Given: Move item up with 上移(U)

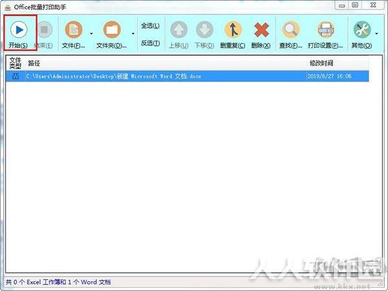Looking at the screenshot, I should pyautogui.click(x=178, y=34).
